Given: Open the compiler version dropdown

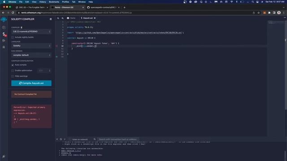Looking at the screenshot, I should click(x=31, y=32).
